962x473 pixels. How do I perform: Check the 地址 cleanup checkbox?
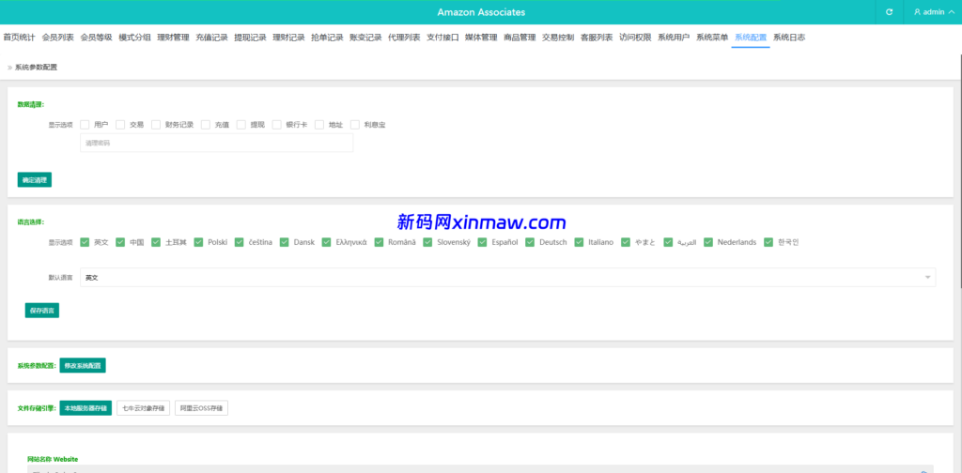pyautogui.click(x=319, y=125)
